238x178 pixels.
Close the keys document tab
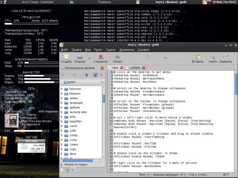coord(122,68)
